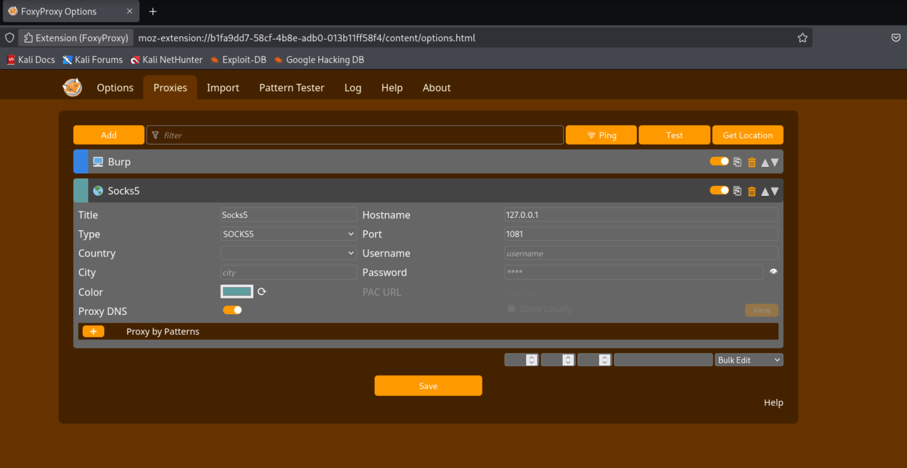The image size is (907, 468).
Task: Open the teal color picker swatch
Action: tap(236, 292)
